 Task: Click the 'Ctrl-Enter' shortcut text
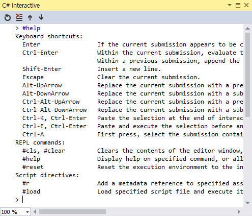40,53
